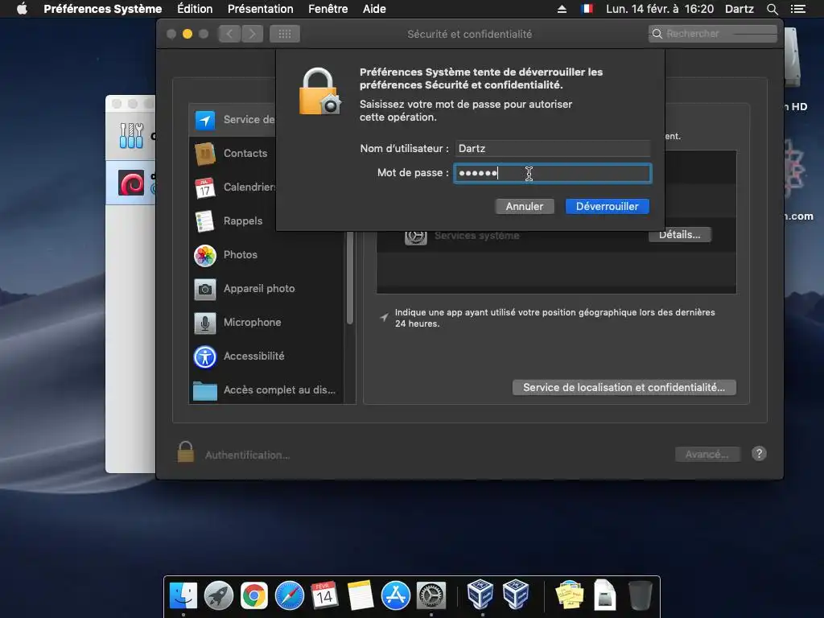Click the Services système gear icon
Screen dimensions: 824x618
[415, 237]
